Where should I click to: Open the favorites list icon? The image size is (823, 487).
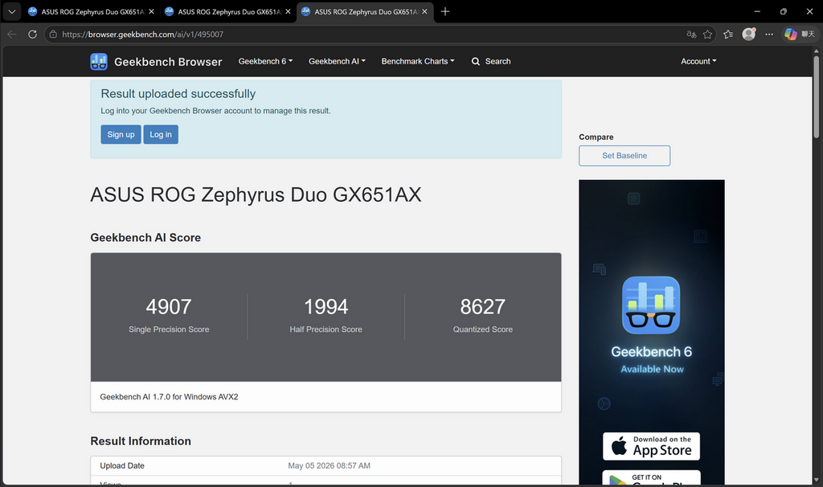click(728, 34)
